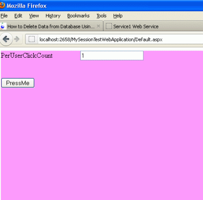Open the Edit menu
203x200 pixels.
[x=18, y=16]
